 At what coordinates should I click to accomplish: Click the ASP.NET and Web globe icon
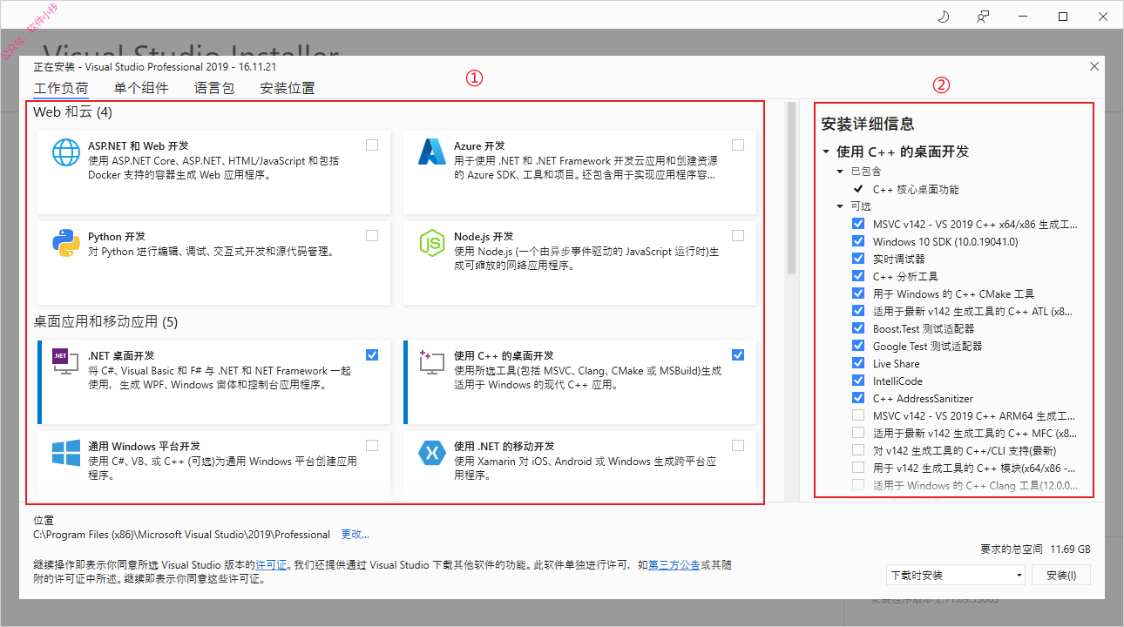pyautogui.click(x=66, y=152)
